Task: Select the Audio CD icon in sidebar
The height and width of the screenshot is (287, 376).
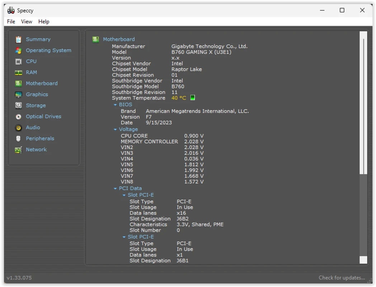Action: tap(19, 127)
